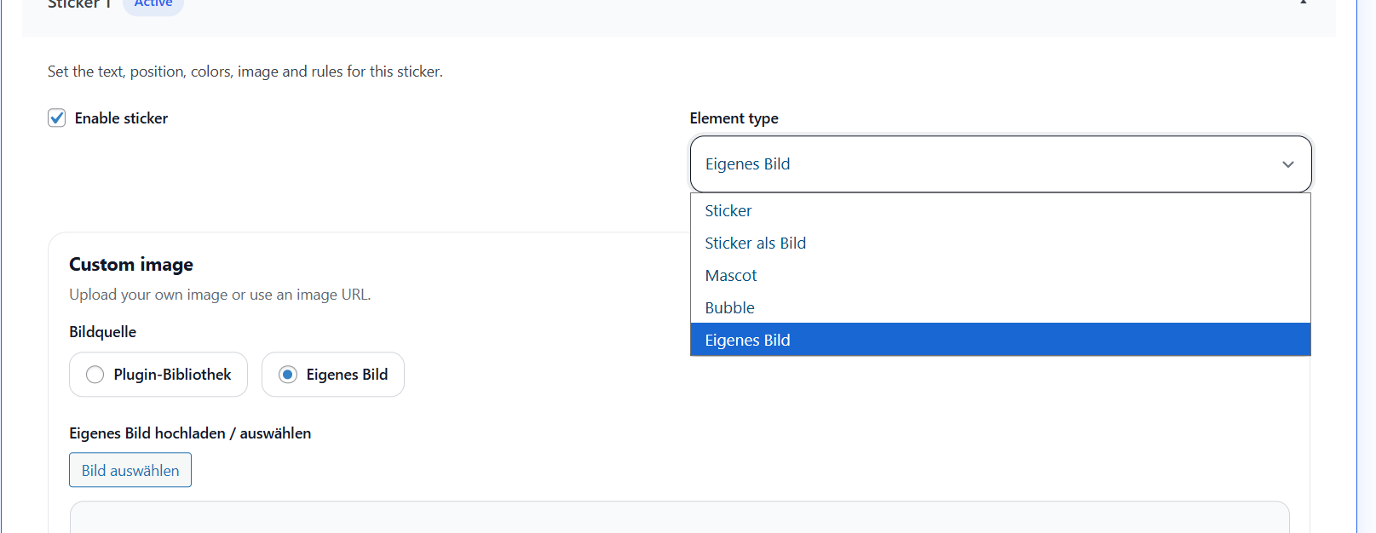The image size is (1376, 533).
Task: Select the Bubble element type option
Action: (729, 308)
